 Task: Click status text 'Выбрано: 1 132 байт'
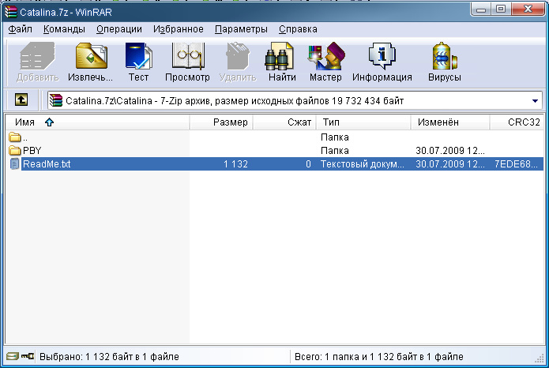coord(109,356)
